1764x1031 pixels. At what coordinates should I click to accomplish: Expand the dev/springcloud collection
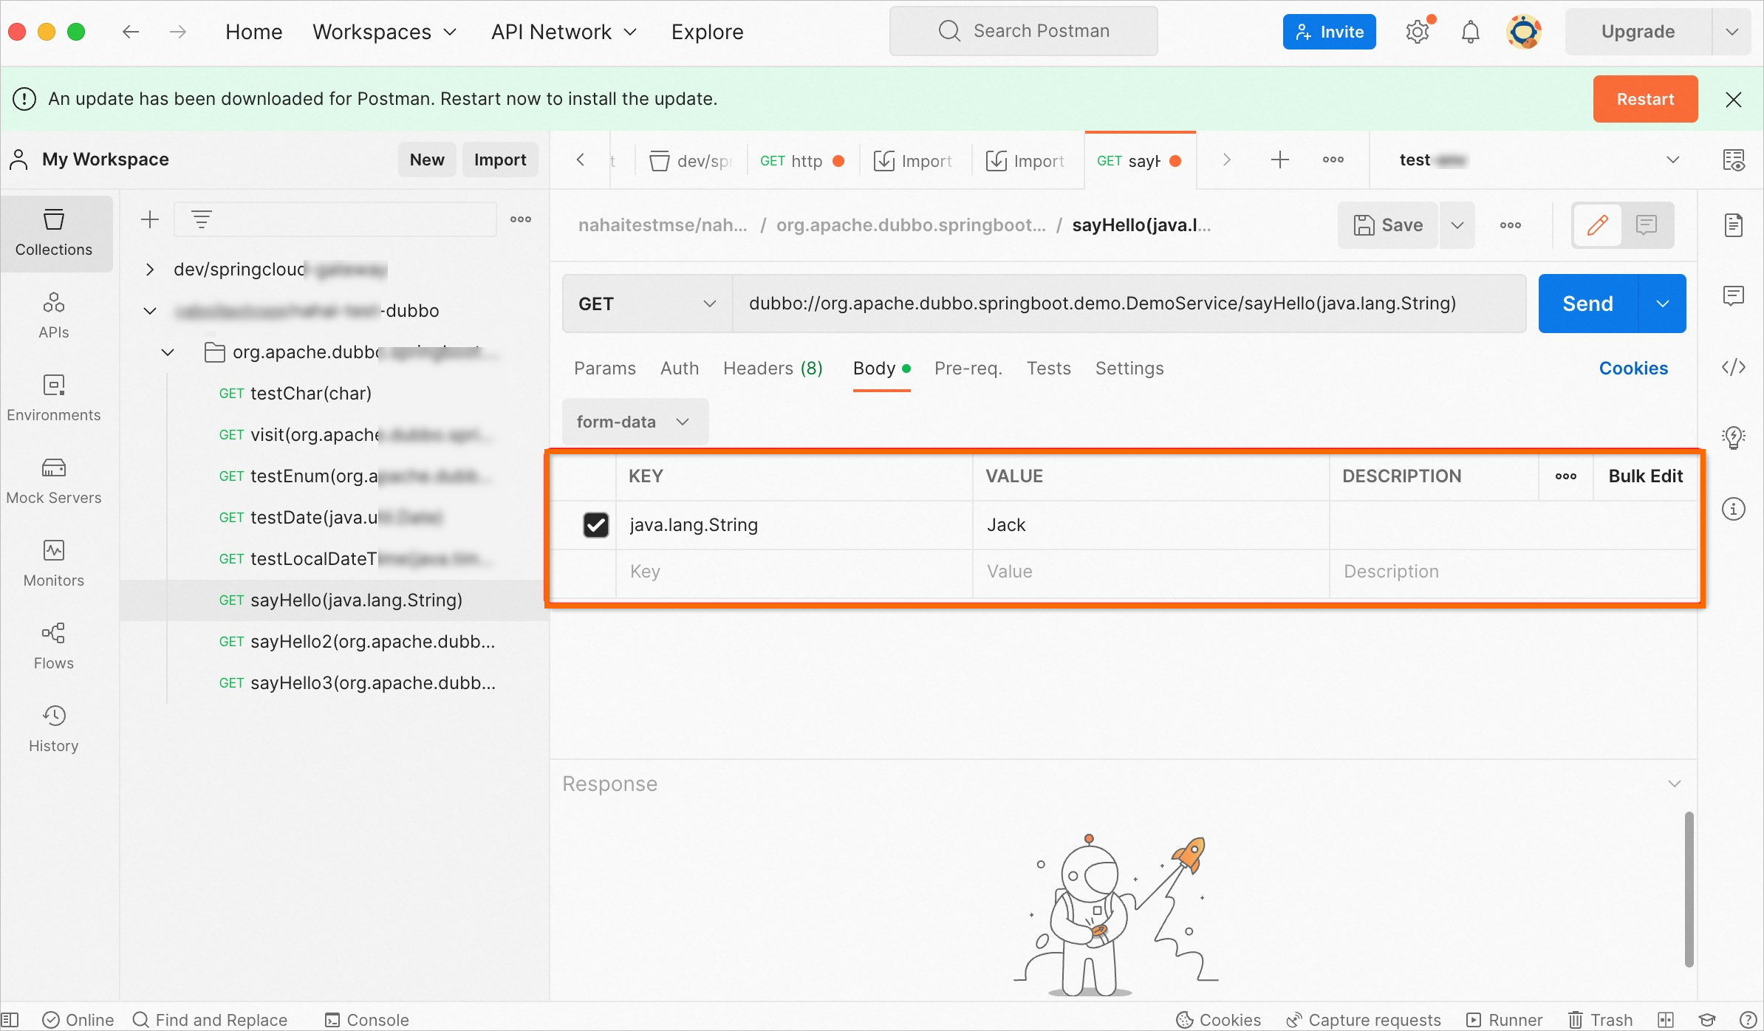150,270
